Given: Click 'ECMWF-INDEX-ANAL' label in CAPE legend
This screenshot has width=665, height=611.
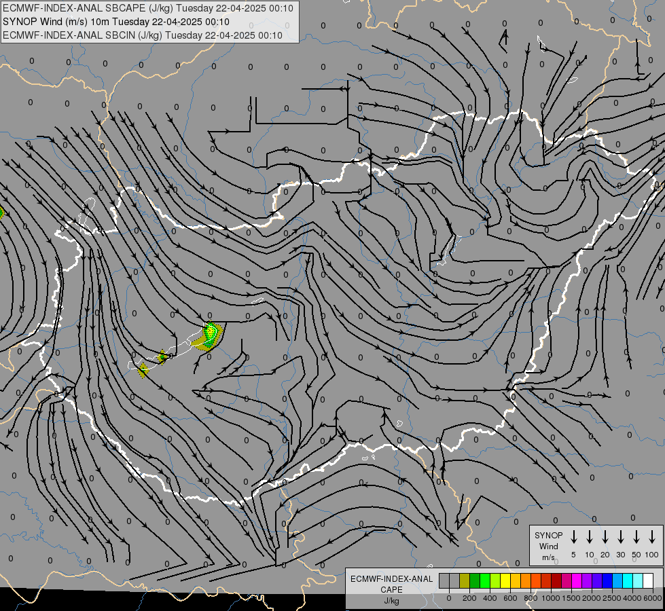Looking at the screenshot, I should [391, 579].
